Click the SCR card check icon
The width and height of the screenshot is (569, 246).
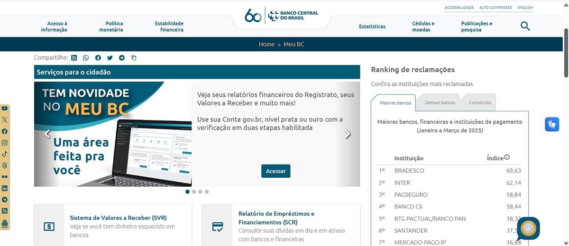(x=218, y=227)
